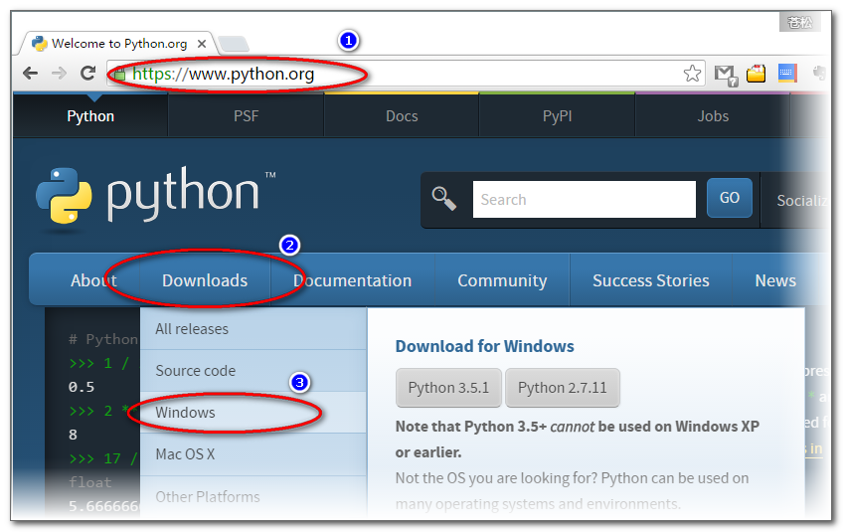
Task: Open the Community menu
Action: pos(502,280)
